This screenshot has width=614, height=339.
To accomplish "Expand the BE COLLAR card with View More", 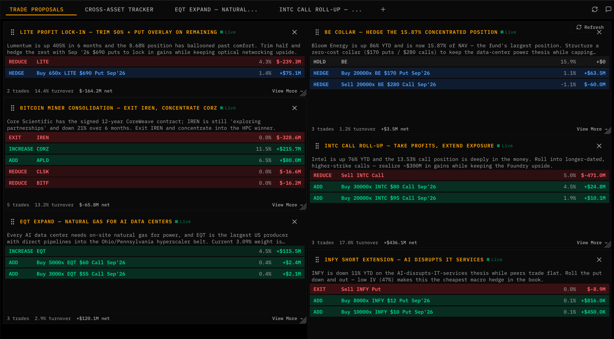I will [x=590, y=129].
